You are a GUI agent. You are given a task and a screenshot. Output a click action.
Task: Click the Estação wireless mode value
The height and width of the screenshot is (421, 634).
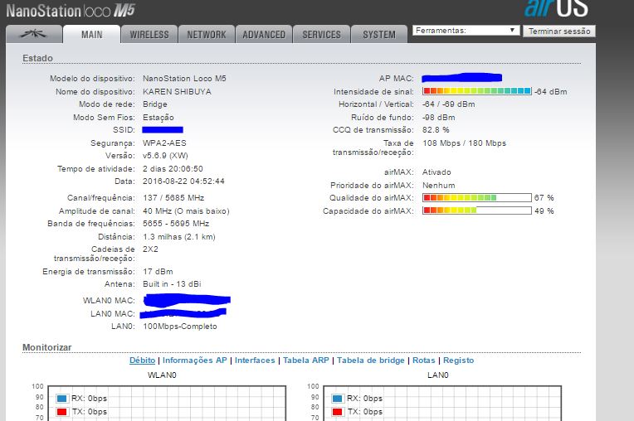click(x=158, y=118)
